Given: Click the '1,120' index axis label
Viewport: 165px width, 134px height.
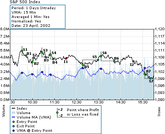Looking at the screenshot, I should 160,29.
